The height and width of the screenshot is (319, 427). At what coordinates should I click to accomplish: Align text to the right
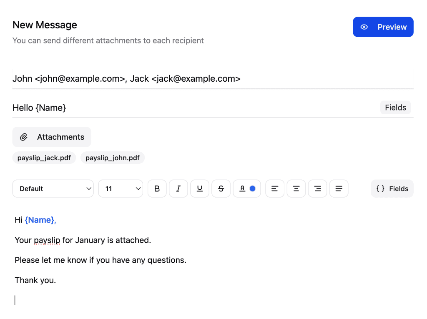tap(317, 188)
